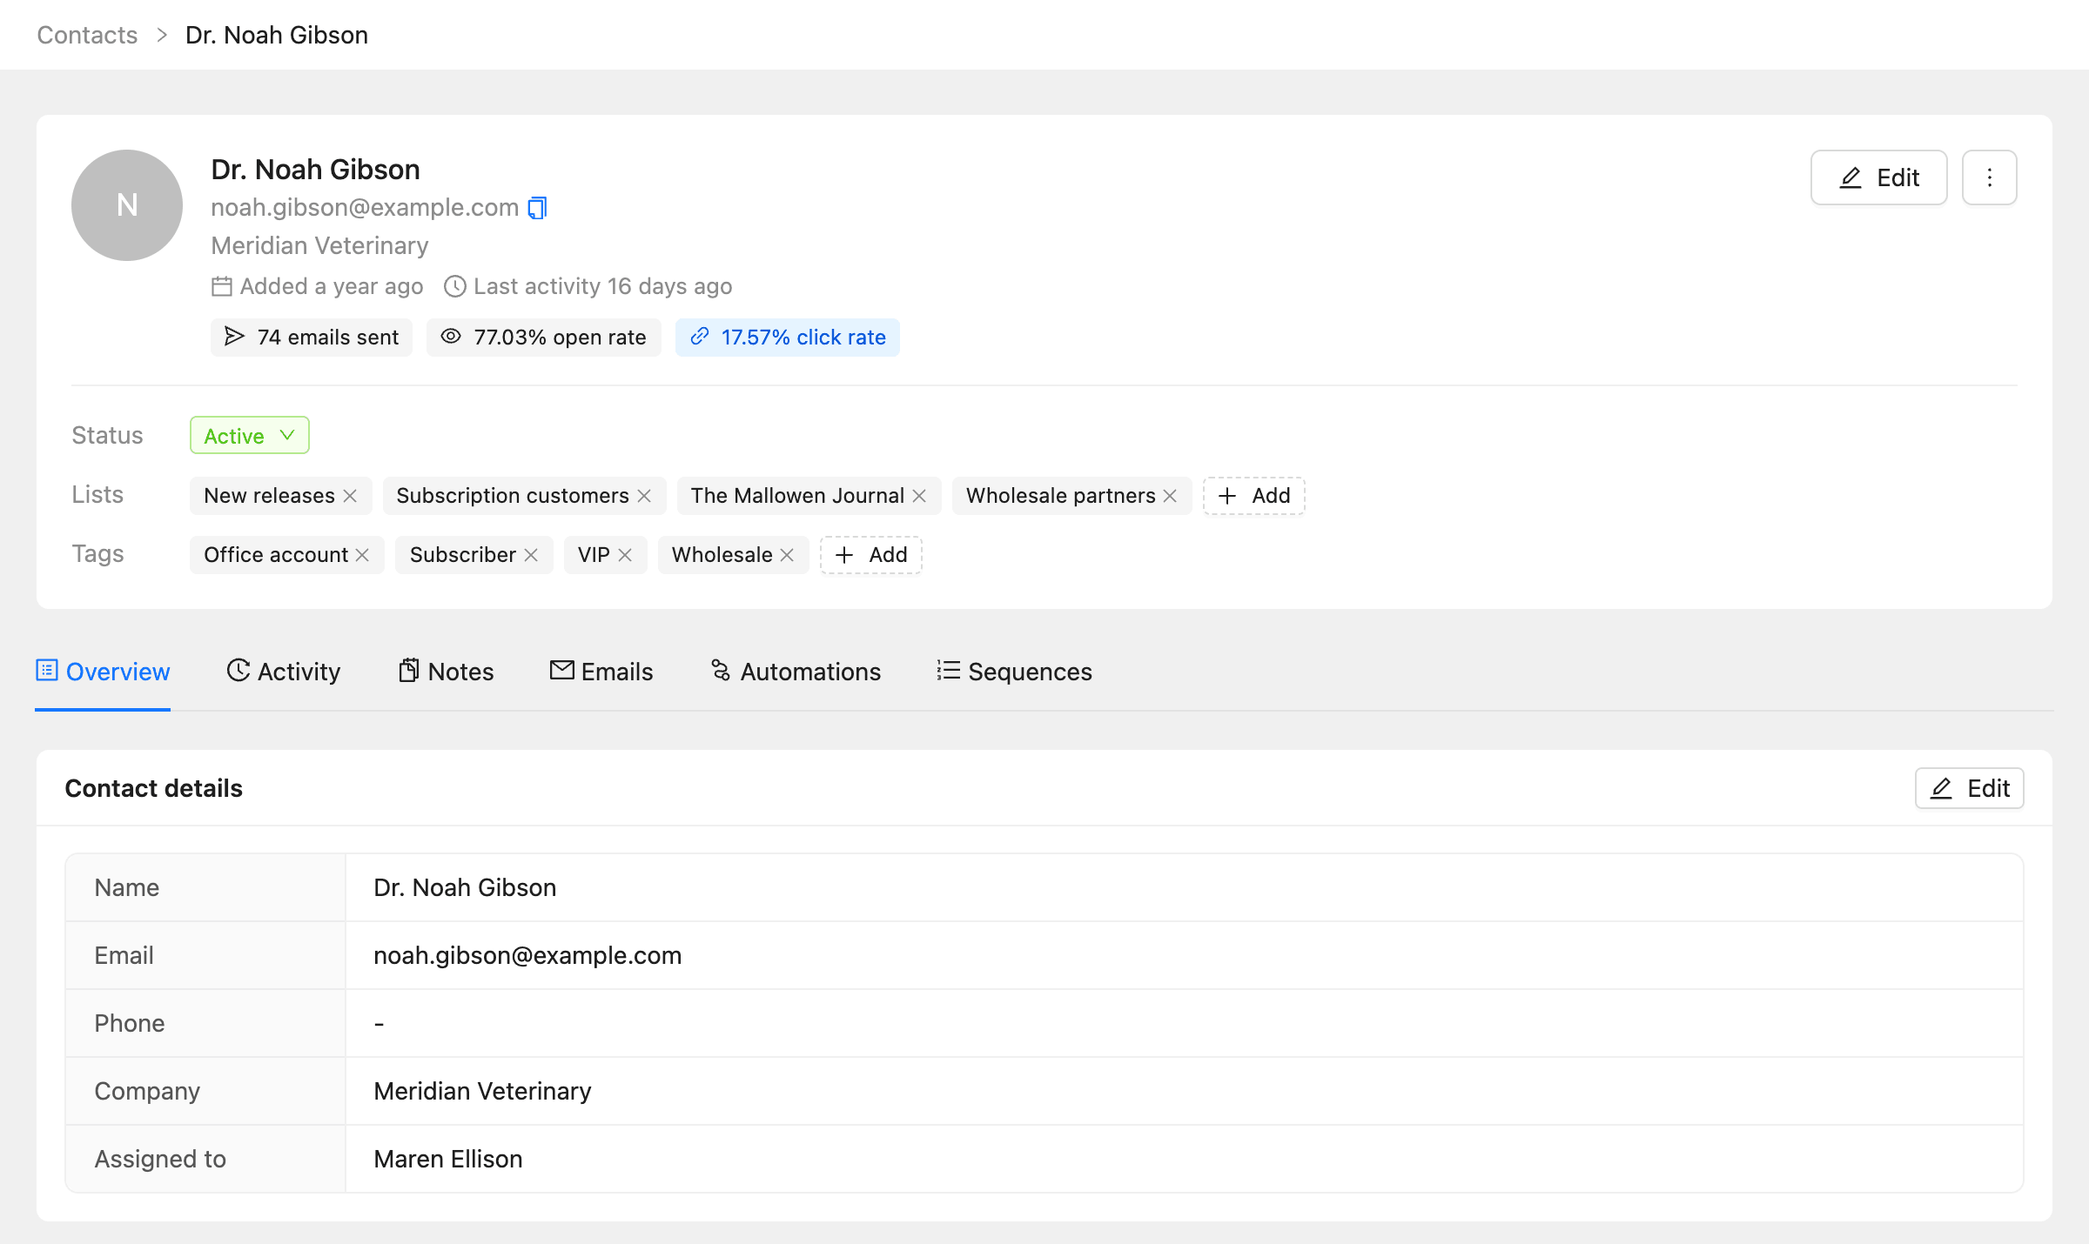The width and height of the screenshot is (2089, 1244).
Task: Remove The Mallowen Journal list
Action: click(919, 496)
